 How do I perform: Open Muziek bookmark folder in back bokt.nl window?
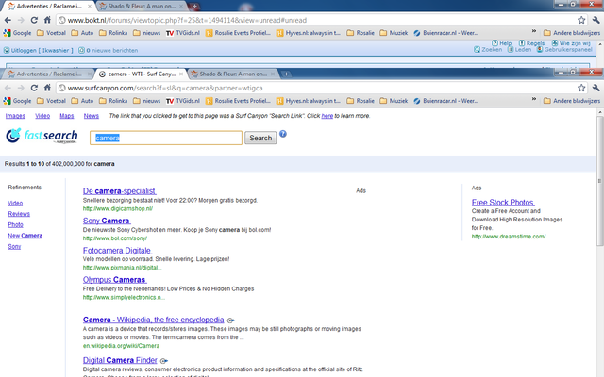click(x=394, y=33)
